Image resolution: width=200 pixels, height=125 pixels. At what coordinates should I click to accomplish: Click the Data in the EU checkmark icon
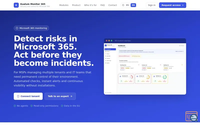tap(62, 106)
